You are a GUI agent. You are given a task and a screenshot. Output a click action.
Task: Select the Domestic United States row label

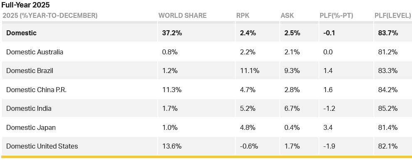42,146
